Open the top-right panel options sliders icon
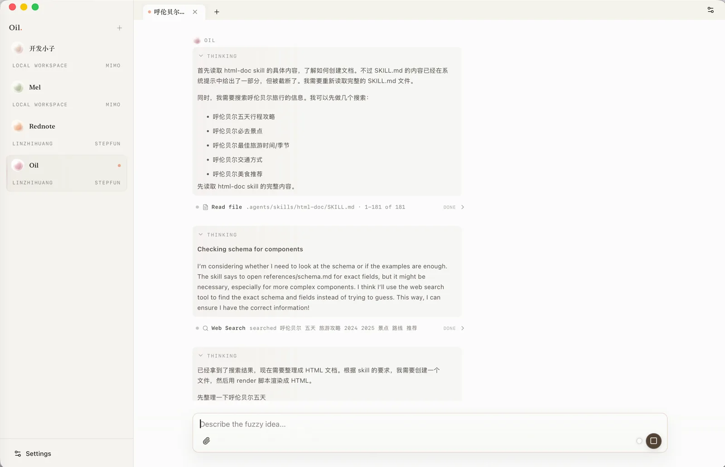This screenshot has width=725, height=467. (x=710, y=10)
